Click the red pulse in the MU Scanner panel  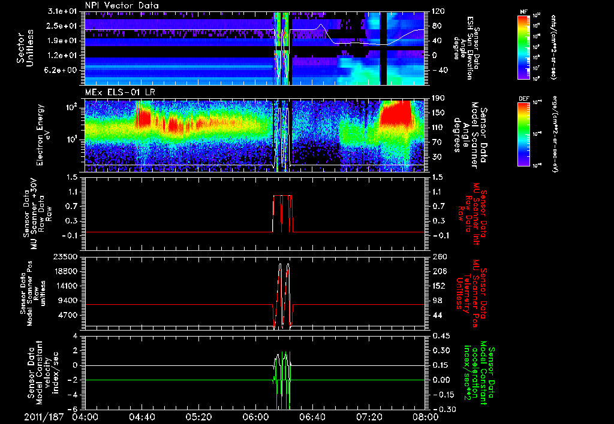click(x=283, y=214)
